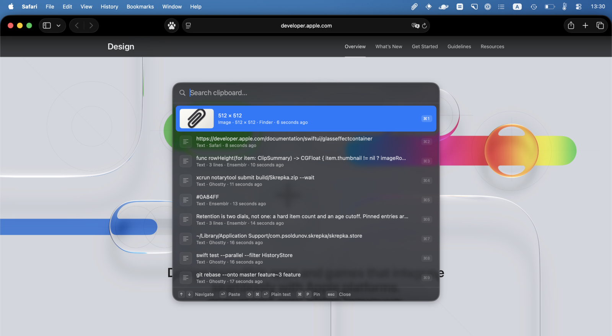Click the Design page heading link

click(121, 46)
